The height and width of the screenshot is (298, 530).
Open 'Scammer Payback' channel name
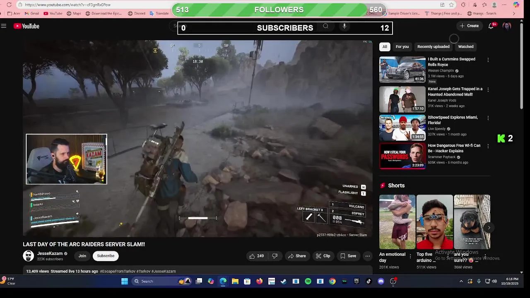(x=442, y=157)
